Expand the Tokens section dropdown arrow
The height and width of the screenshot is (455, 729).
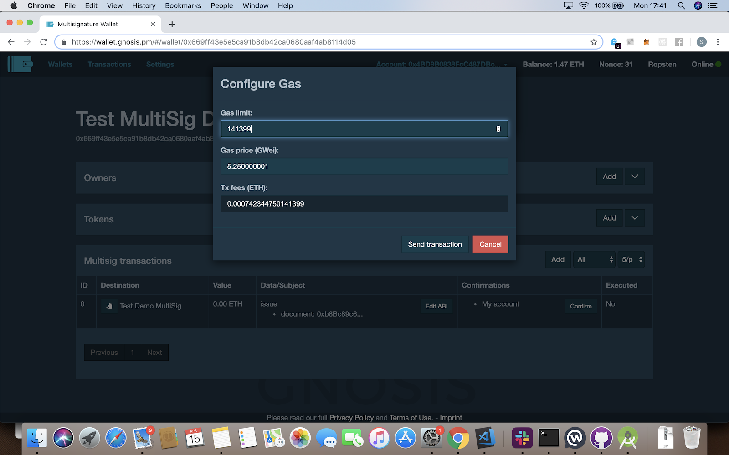635,218
